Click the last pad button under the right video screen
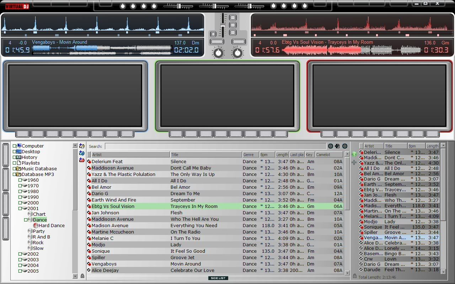 coord(433,134)
